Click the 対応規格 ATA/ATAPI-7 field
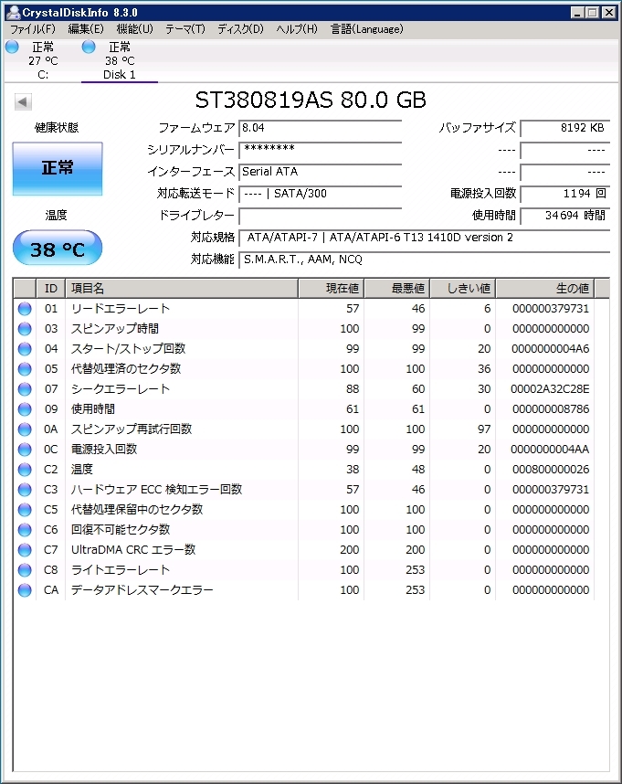The image size is (622, 784). point(425,238)
